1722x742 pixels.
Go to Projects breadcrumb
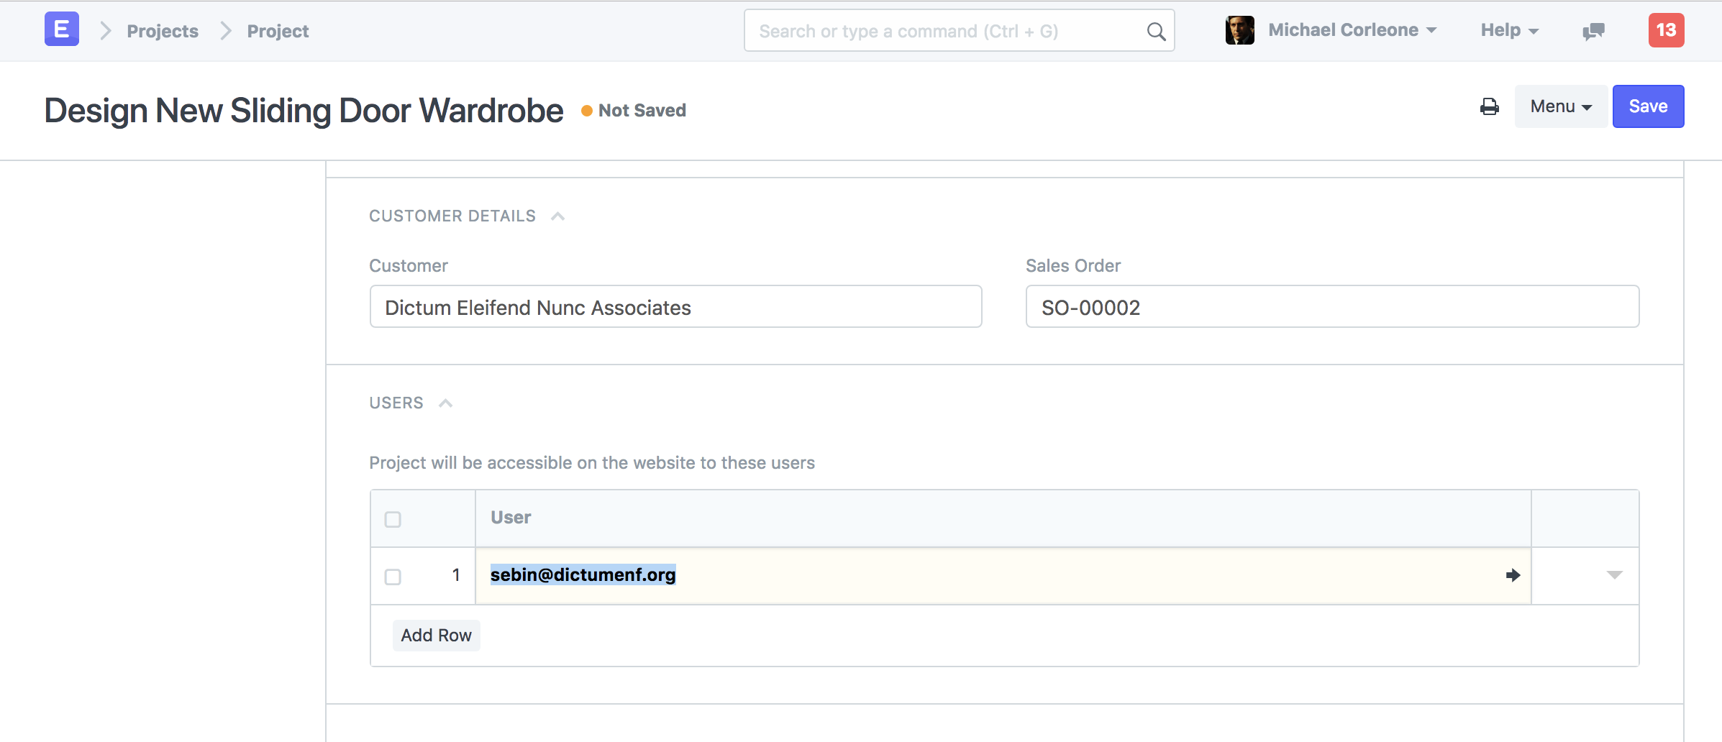pyautogui.click(x=163, y=31)
